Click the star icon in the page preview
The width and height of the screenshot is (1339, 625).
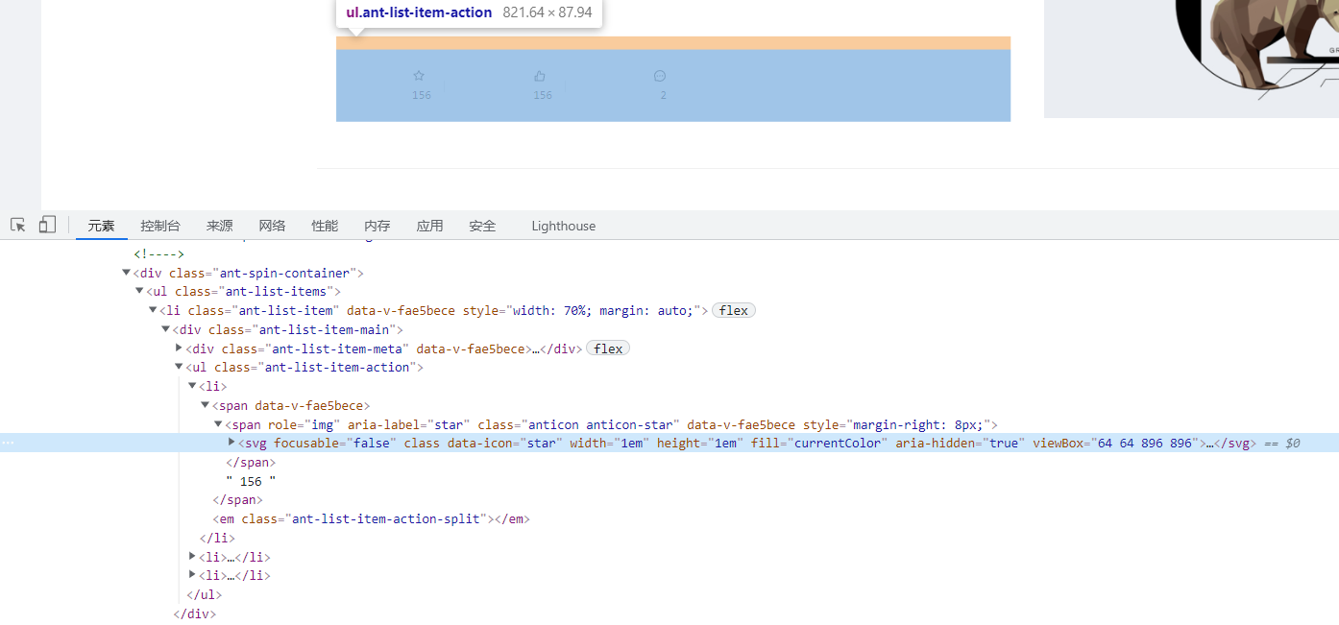click(419, 76)
